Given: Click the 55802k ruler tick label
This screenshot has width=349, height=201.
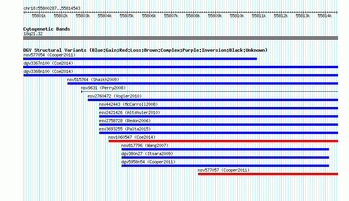Looking at the screenshot, I should click(61, 16).
